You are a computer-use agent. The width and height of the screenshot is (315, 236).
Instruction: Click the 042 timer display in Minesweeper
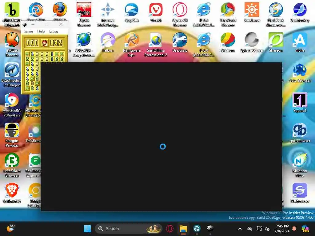[x=56, y=43]
